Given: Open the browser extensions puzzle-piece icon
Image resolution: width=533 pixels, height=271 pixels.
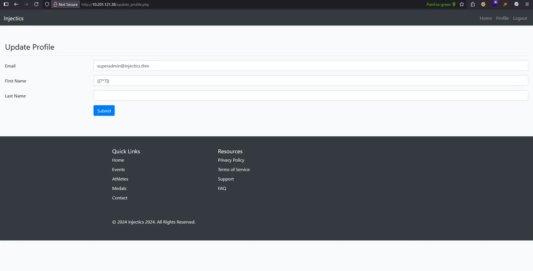Looking at the screenshot, I should [x=473, y=4].
